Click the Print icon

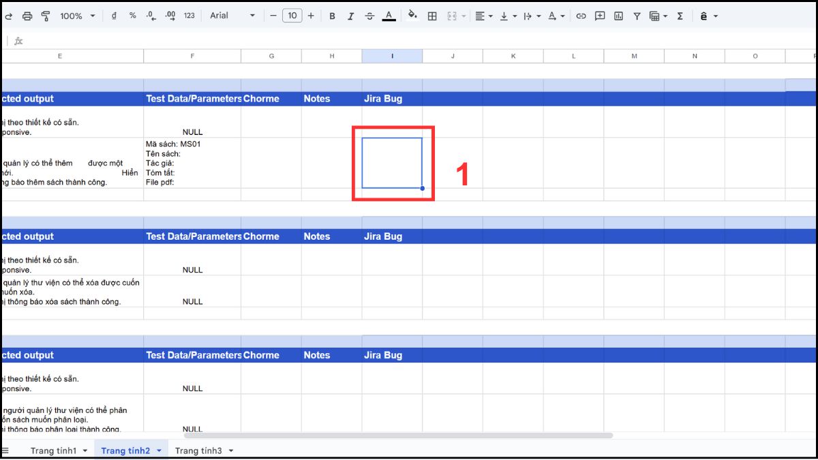click(x=27, y=15)
